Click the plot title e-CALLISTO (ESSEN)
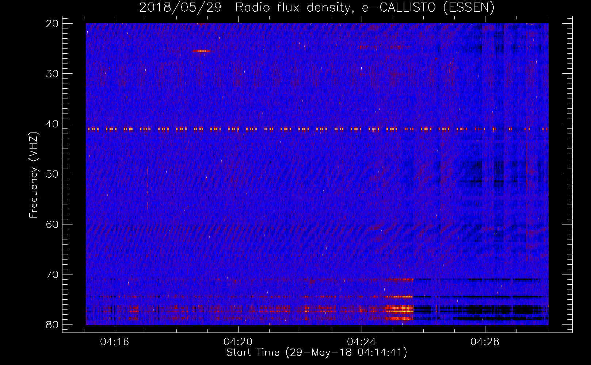 428,8
